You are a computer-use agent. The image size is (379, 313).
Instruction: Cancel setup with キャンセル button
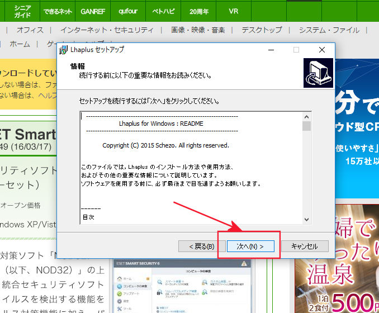click(x=305, y=246)
